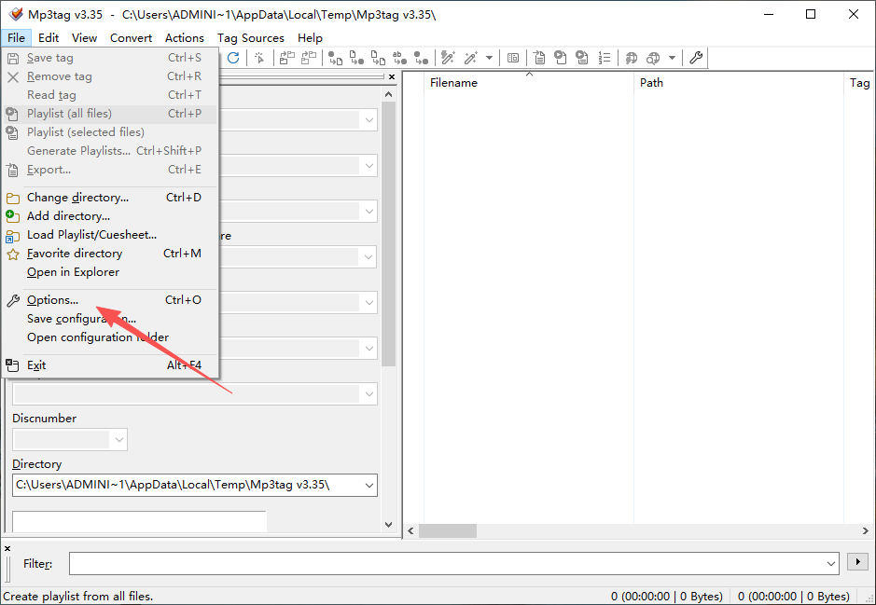
Task: Open the Convert menu
Action: click(131, 38)
